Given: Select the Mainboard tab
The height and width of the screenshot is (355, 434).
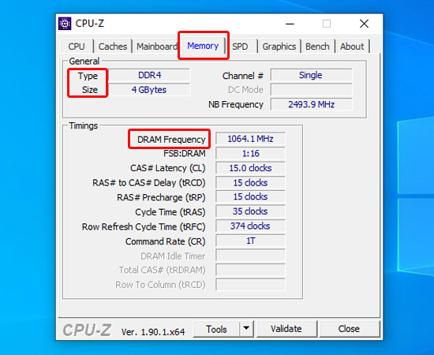Looking at the screenshot, I should [157, 47].
